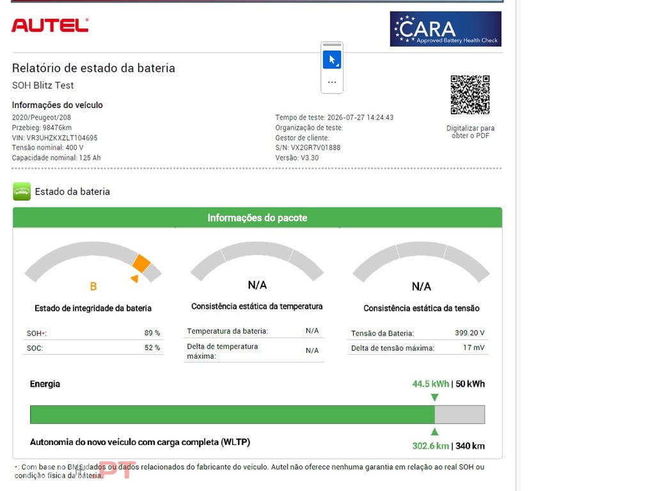Click the 'Estado da bateria' section heading
Image resolution: width=655 pixels, height=491 pixels.
72,192
